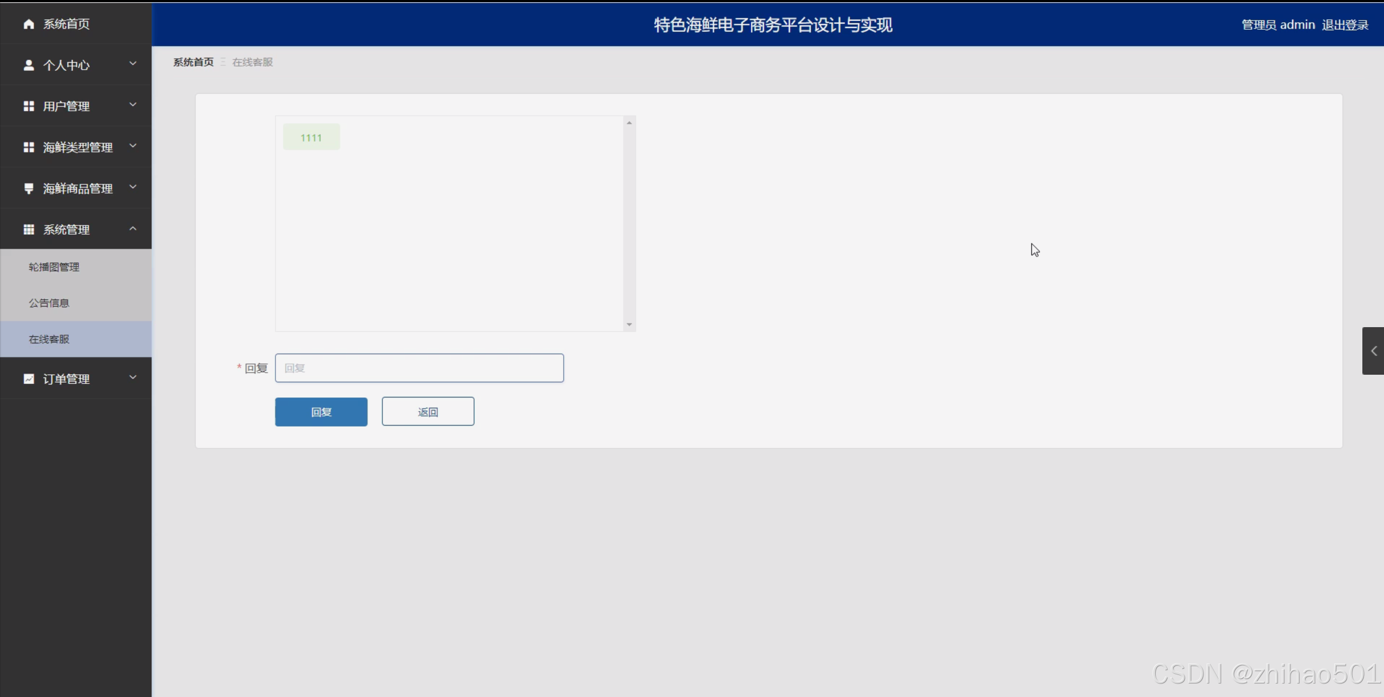Viewport: 1384px width, 697px height.
Task: Click the grid icon beside 海鲜类型管理
Action: [29, 148]
